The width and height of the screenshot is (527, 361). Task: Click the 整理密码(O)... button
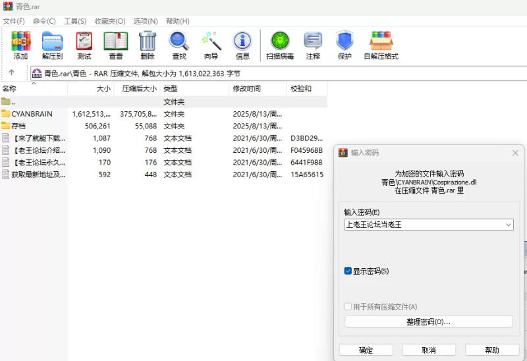[x=429, y=321]
